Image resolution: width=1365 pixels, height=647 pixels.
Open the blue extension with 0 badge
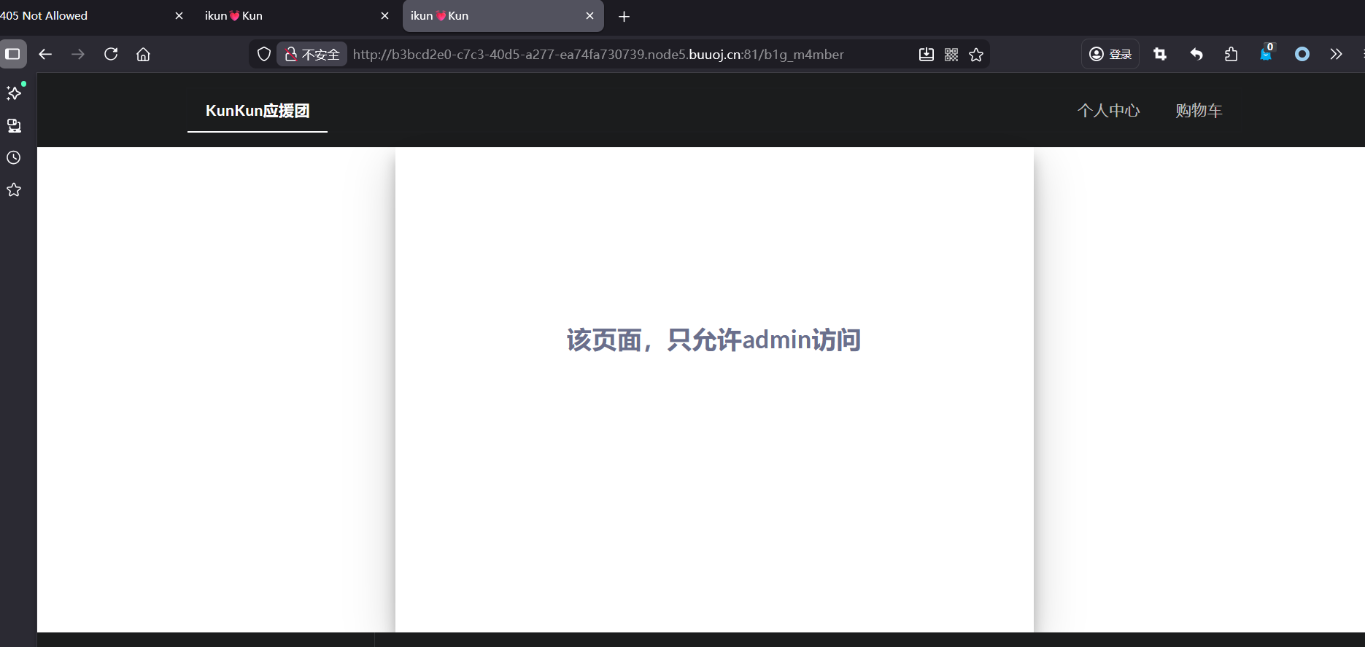(x=1267, y=52)
